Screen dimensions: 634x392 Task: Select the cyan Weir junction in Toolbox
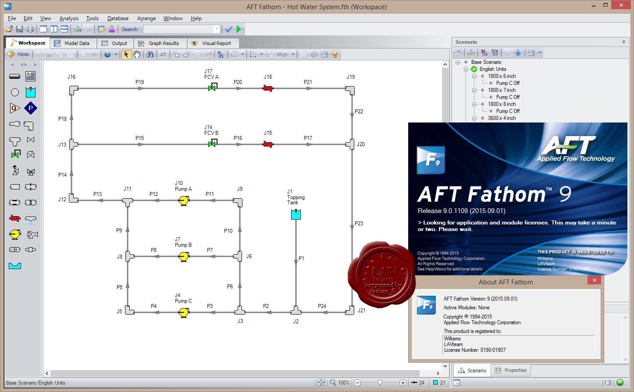(x=14, y=266)
